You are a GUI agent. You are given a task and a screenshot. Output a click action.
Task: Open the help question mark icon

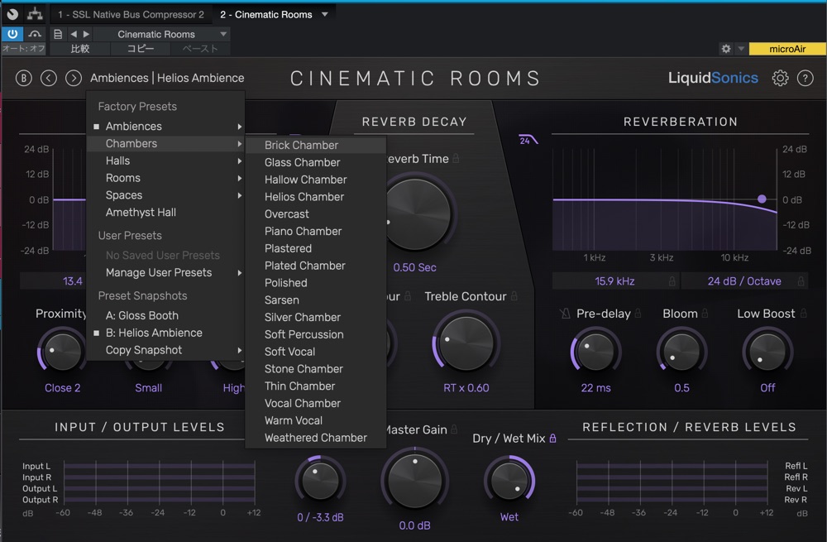click(x=805, y=78)
